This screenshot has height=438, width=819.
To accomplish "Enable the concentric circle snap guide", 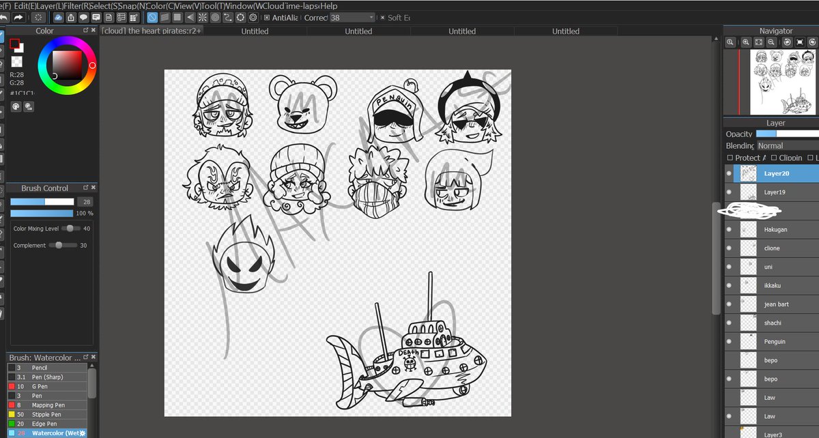I will (215, 17).
